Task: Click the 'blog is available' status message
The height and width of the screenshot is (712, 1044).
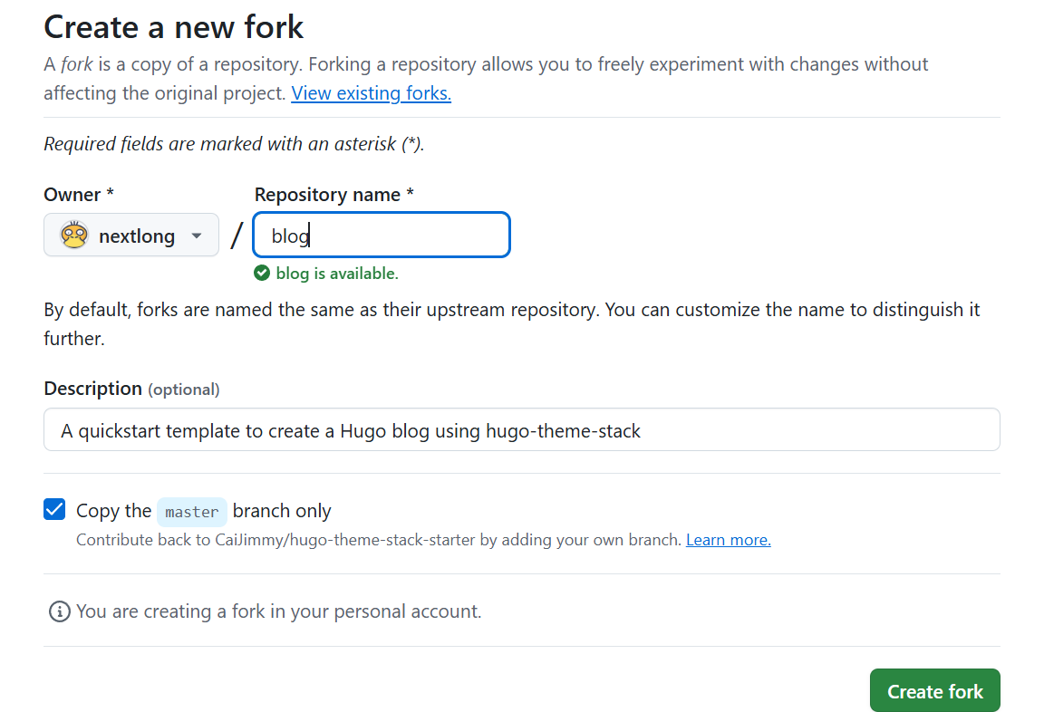Action: 336,274
